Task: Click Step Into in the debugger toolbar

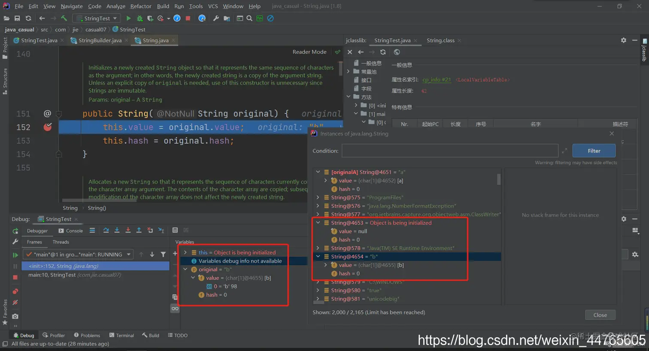Action: [117, 230]
